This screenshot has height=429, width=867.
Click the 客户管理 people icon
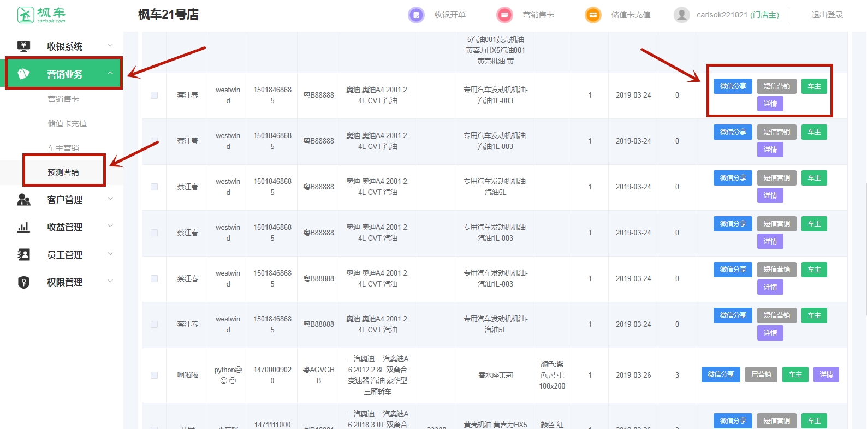[x=23, y=200]
